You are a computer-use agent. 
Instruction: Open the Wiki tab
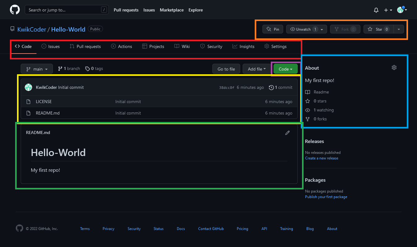coord(182,46)
